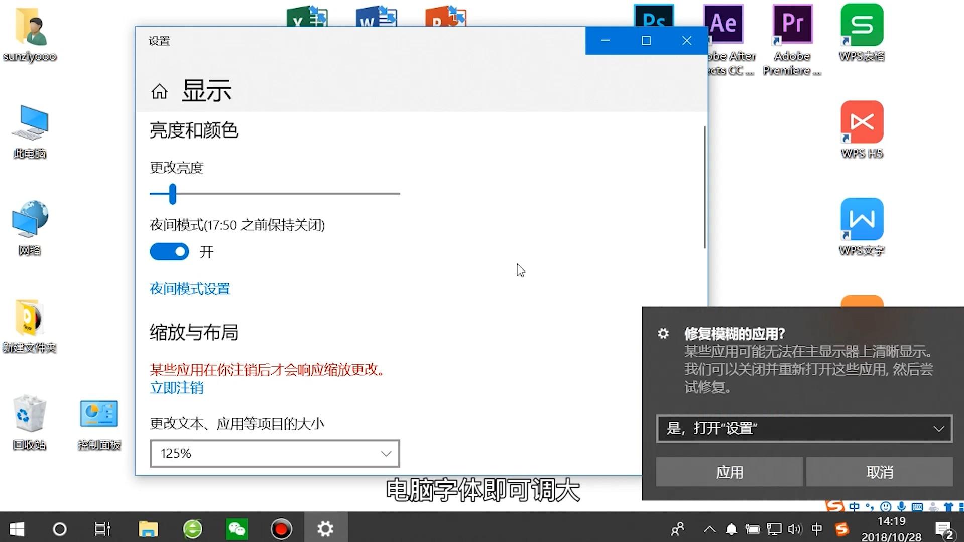Adjust the 更改亮度 brightness slider handle
The height and width of the screenshot is (542, 964).
pos(173,194)
